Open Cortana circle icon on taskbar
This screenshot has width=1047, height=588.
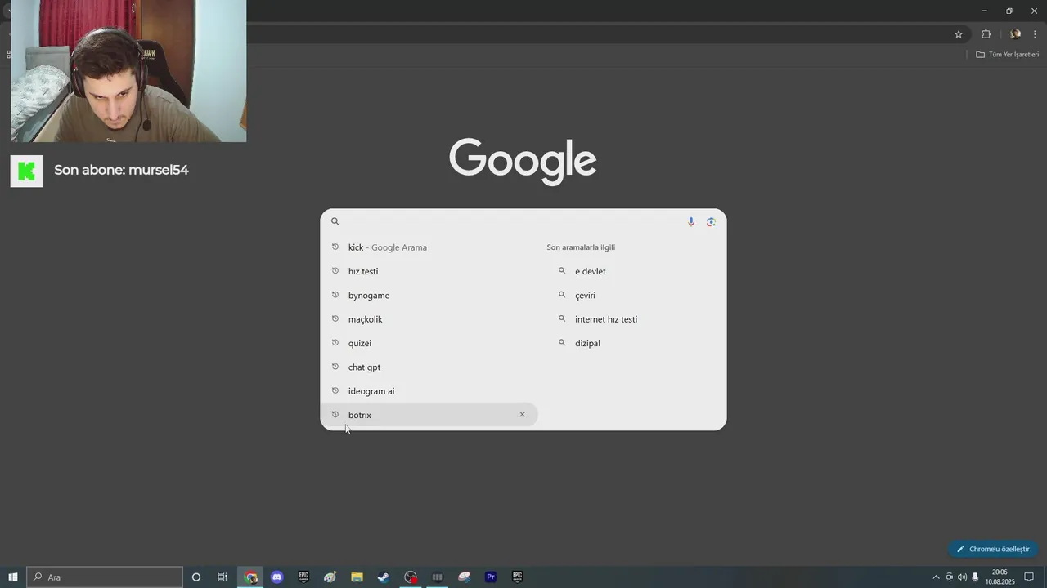(196, 577)
